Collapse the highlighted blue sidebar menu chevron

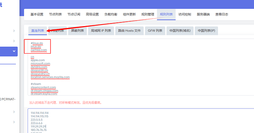point(14,51)
